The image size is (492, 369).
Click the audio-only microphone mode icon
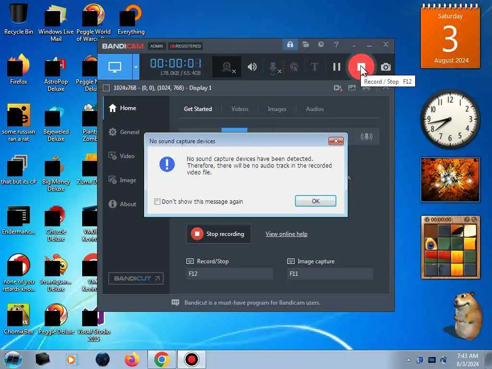[366, 136]
